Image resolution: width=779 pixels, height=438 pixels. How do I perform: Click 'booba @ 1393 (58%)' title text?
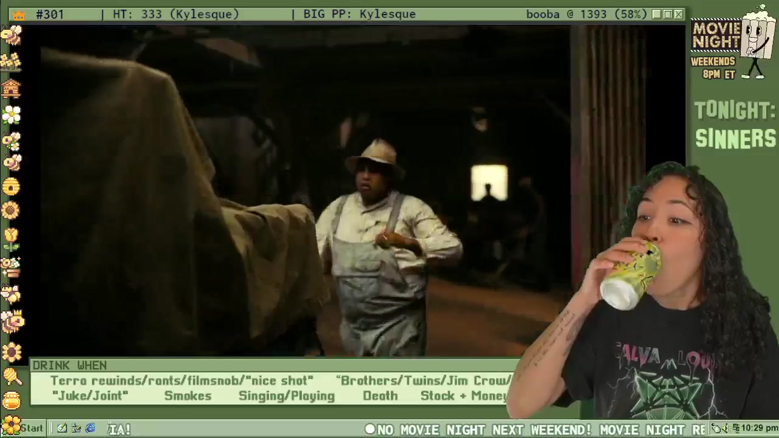(587, 15)
